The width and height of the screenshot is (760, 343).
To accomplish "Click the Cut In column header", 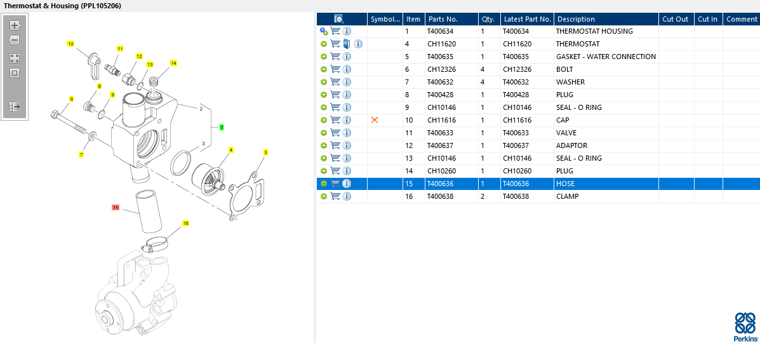I will coord(708,19).
